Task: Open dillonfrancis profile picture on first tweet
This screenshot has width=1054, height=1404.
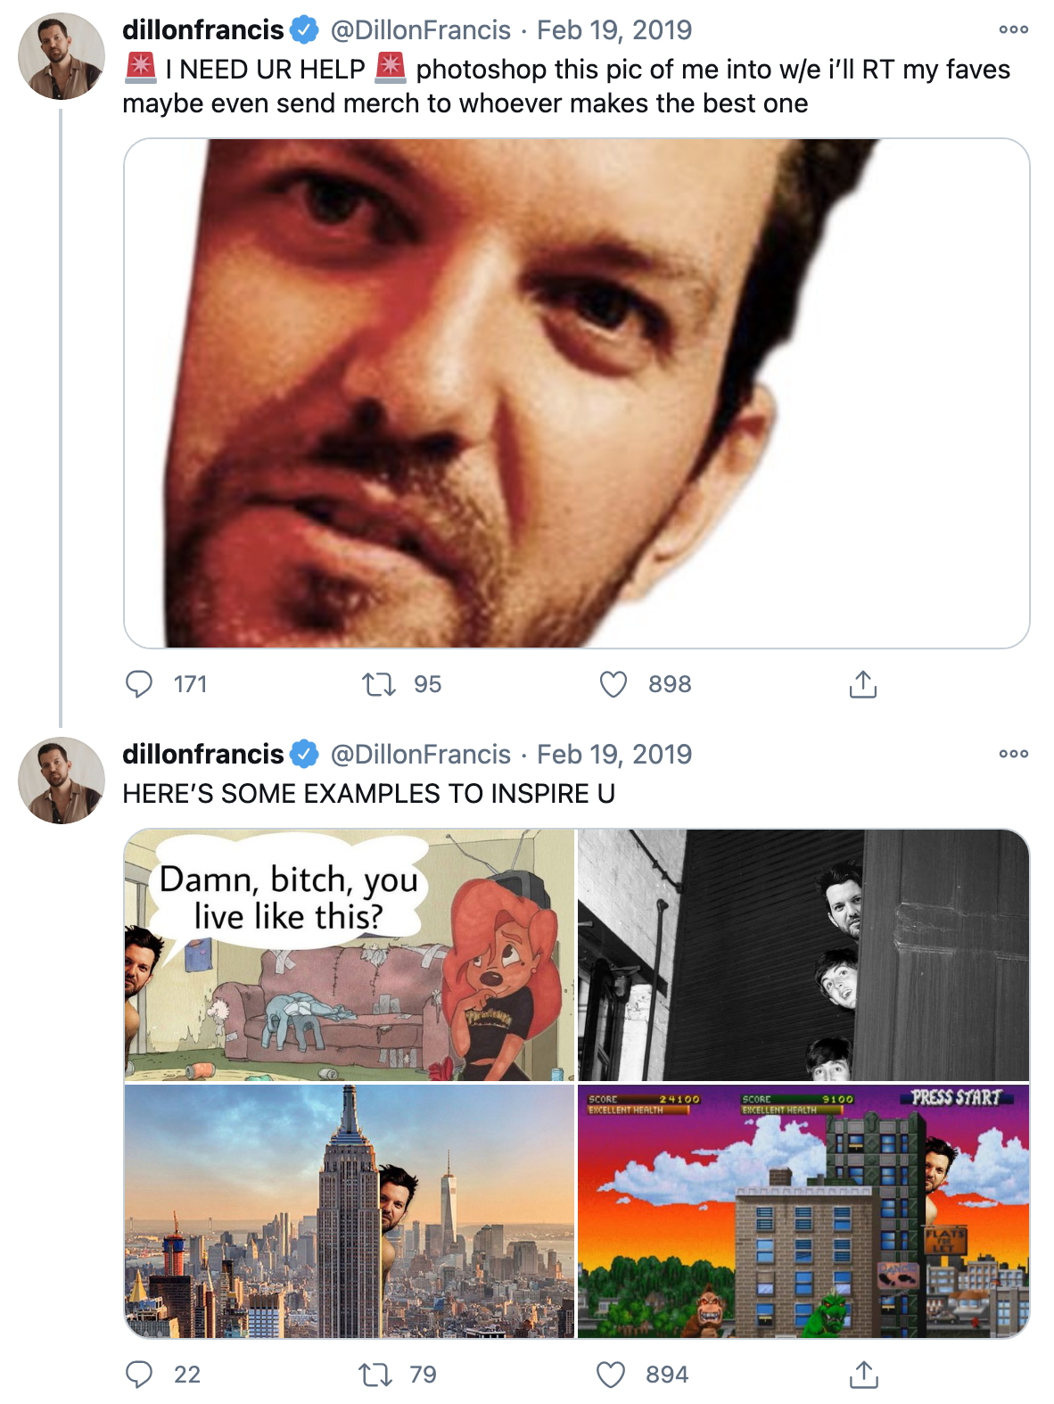Action: tap(61, 56)
